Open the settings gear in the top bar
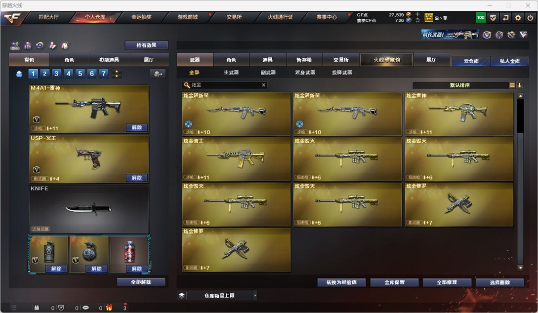538x313 pixels. 518,17
